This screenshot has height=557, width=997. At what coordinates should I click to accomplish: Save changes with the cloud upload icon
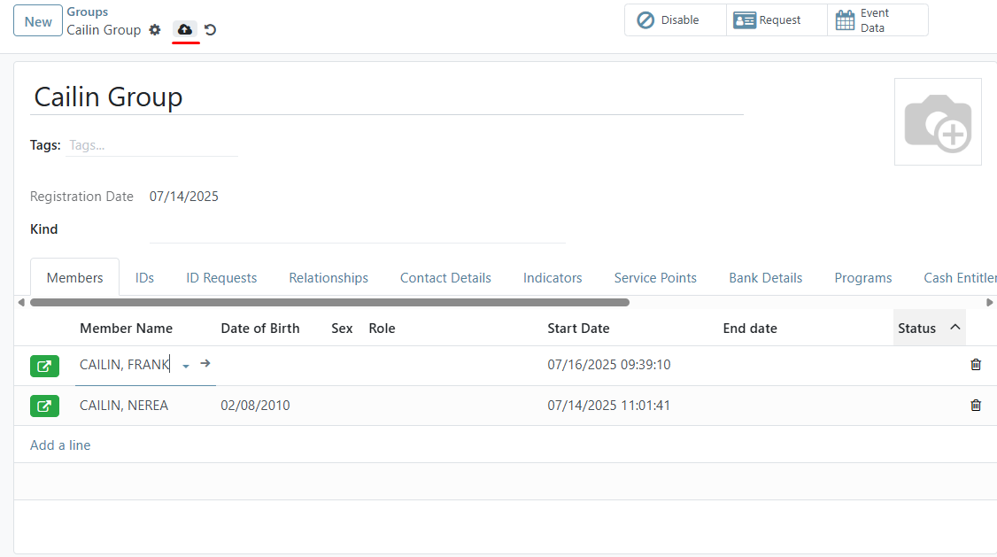click(183, 29)
